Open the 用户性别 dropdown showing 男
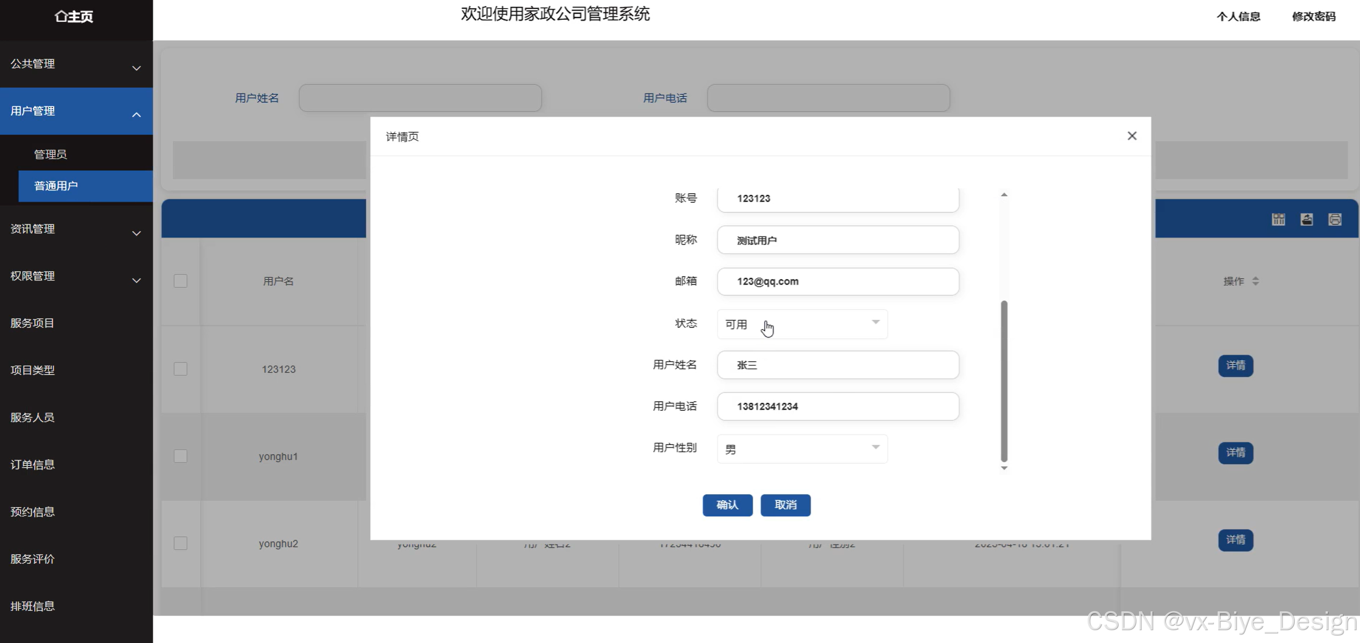 801,449
